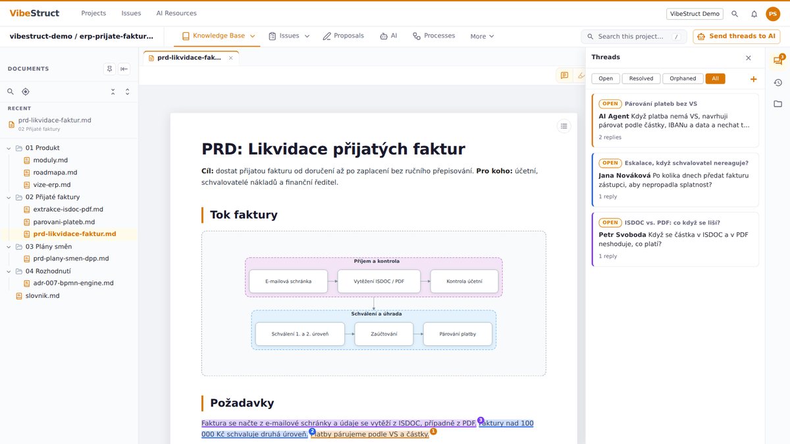The width and height of the screenshot is (790, 444).
Task: Open the Proposals tab
Action: point(343,36)
